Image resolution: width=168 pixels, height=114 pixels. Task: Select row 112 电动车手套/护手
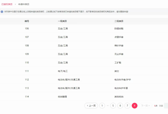pyautogui.click(x=84, y=80)
